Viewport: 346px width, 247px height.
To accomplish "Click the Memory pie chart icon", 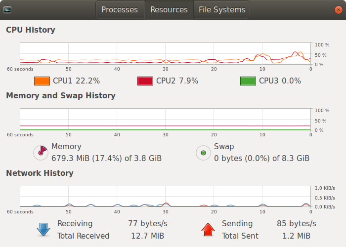I will pyautogui.click(x=41, y=153).
